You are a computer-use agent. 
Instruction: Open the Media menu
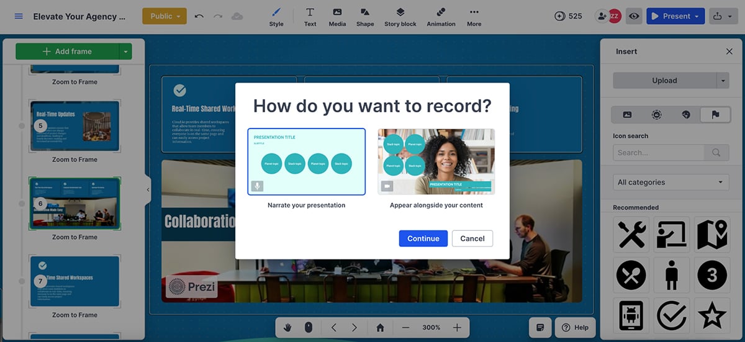coord(337,17)
